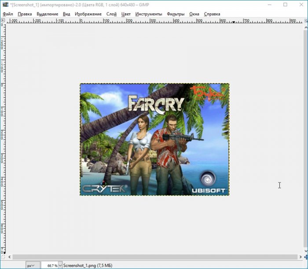Click the horizontal scrollbar left arrow
This screenshot has width=308, height=269.
coord(9,257)
